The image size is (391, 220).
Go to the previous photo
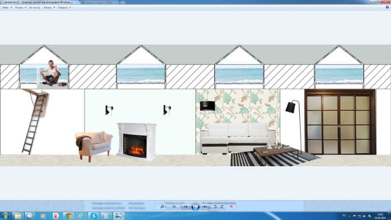coord(186,207)
